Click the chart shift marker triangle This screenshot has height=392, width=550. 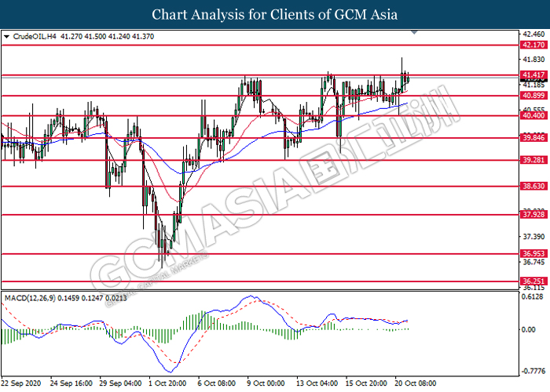click(414, 33)
